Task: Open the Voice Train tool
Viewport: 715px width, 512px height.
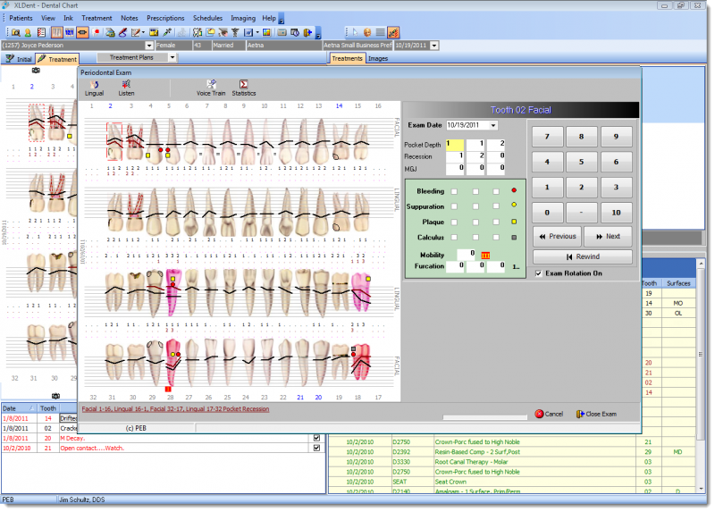Action: (x=211, y=84)
